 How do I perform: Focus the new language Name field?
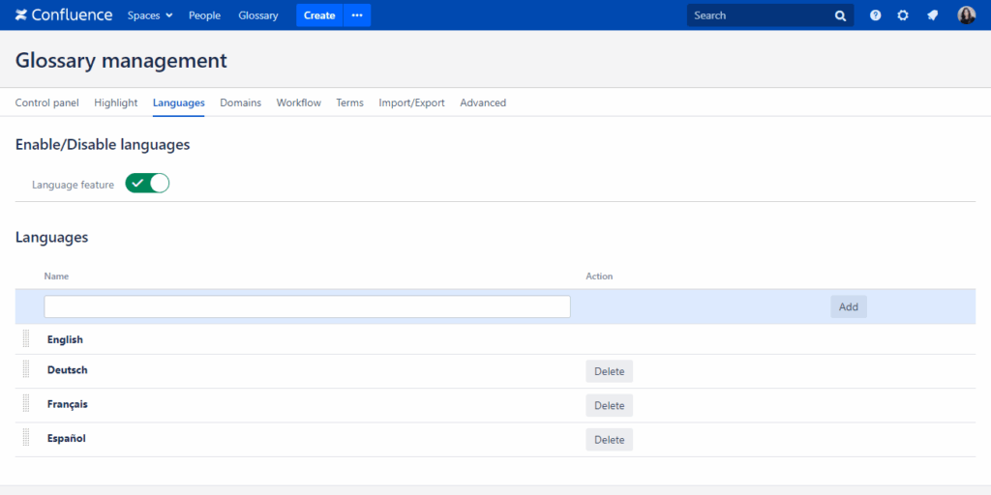click(307, 306)
